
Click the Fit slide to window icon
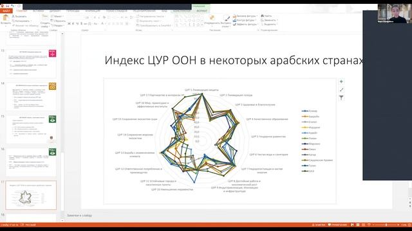[409, 225]
